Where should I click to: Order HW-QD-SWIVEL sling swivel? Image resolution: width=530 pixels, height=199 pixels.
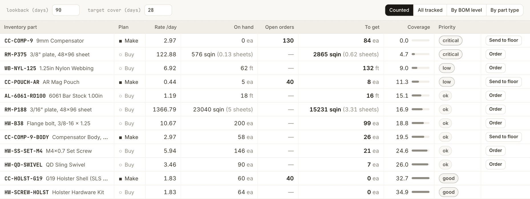pyautogui.click(x=495, y=164)
